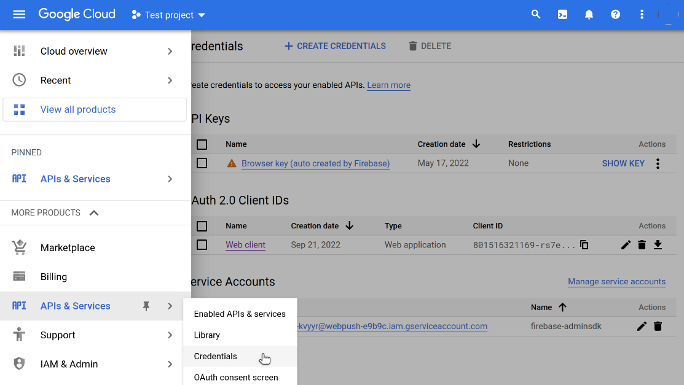684x385 pixels.
Task: Collapse the More Products section
Action: click(94, 213)
